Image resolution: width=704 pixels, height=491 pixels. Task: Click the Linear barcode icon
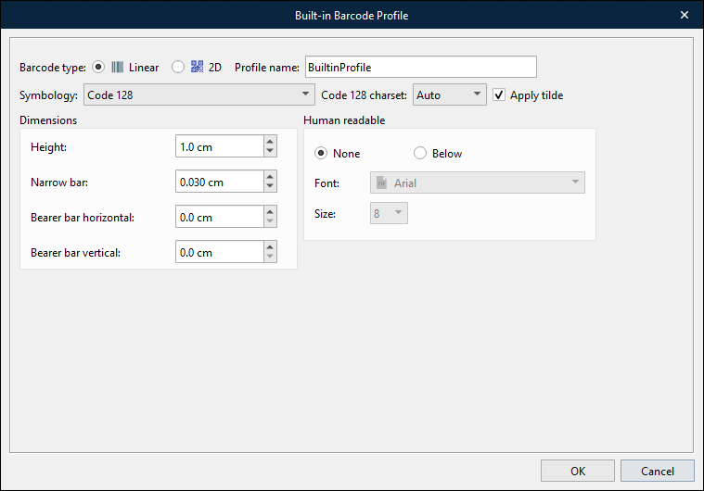click(x=118, y=68)
